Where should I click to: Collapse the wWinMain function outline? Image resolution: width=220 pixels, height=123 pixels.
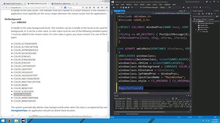[118, 49]
